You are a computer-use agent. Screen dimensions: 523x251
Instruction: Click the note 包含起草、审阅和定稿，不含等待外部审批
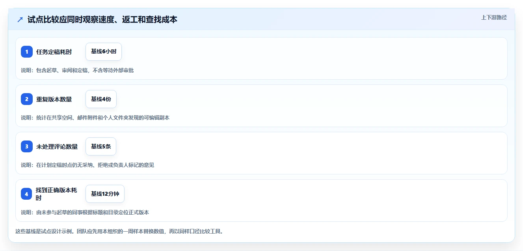(x=77, y=70)
